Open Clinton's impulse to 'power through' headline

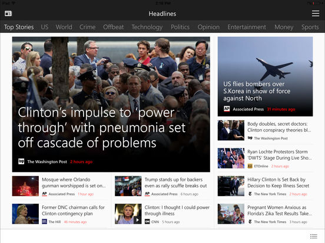101,127
